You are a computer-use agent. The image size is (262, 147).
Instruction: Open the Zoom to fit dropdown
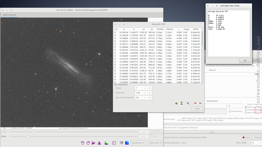(156, 143)
